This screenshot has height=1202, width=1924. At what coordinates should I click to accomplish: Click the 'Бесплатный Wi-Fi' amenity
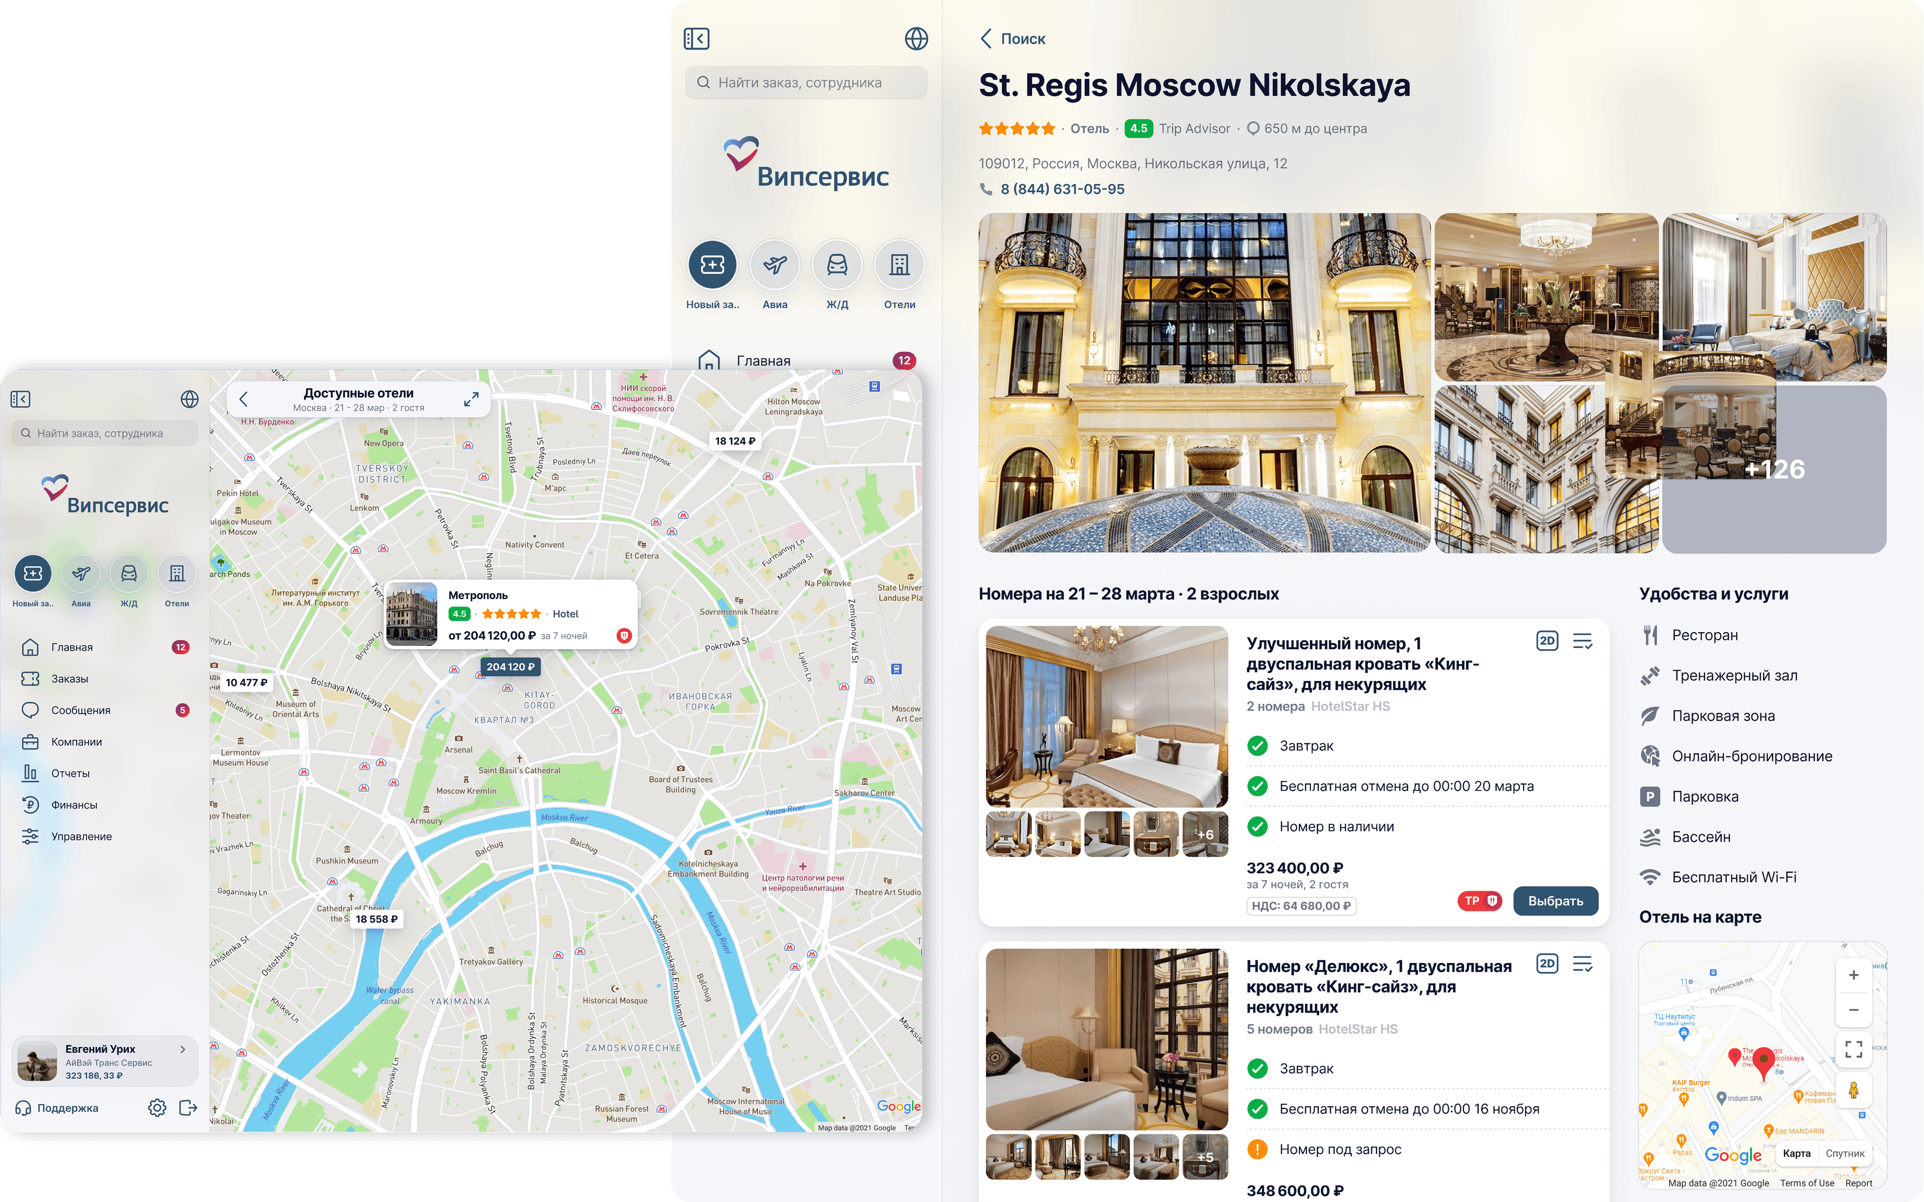coord(1719,877)
